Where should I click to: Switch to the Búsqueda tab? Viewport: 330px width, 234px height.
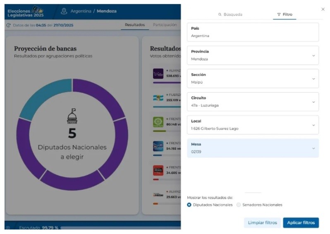click(x=230, y=14)
